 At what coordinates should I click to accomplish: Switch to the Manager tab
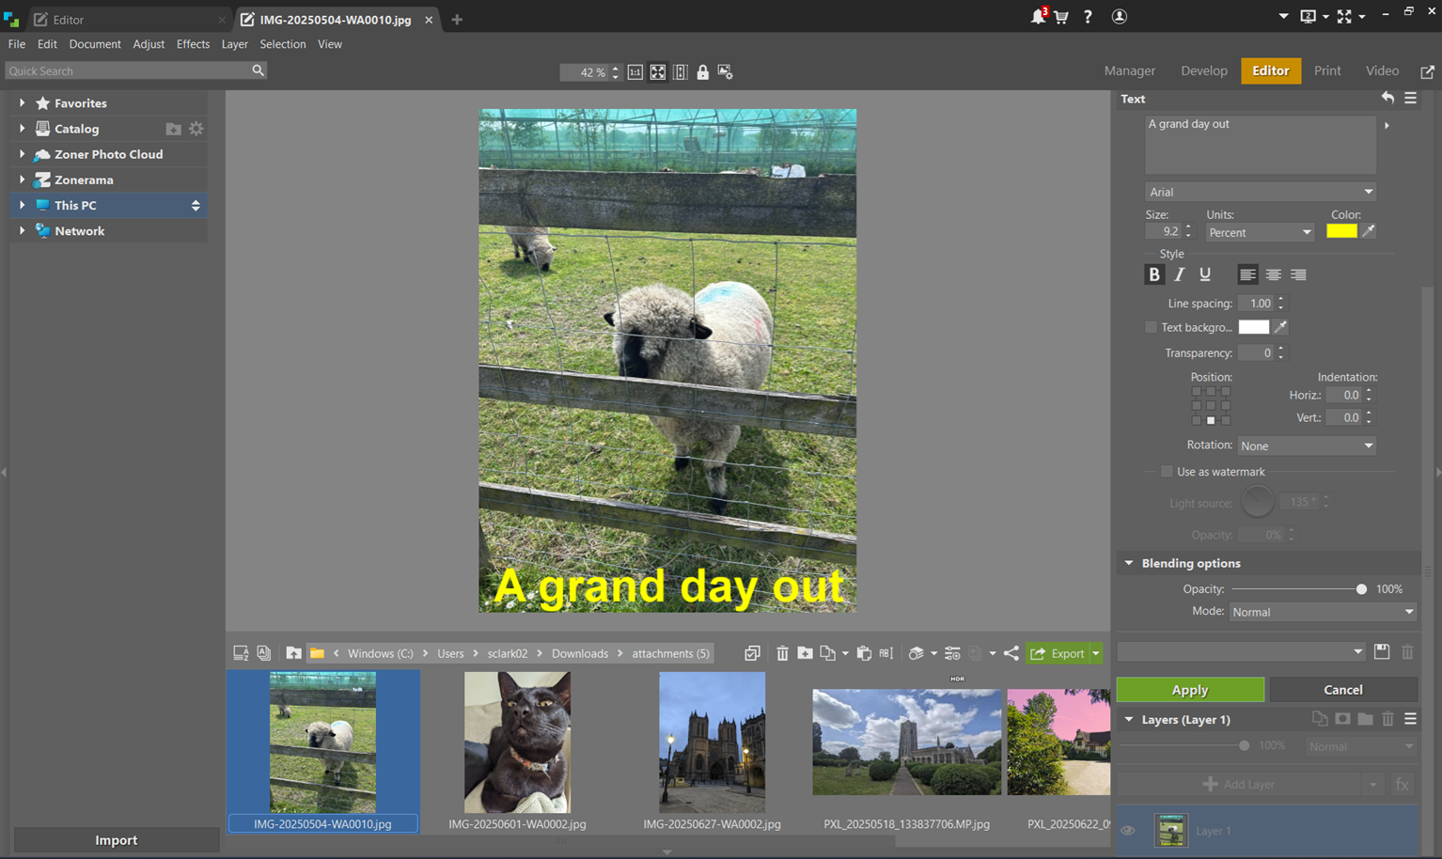click(x=1129, y=70)
